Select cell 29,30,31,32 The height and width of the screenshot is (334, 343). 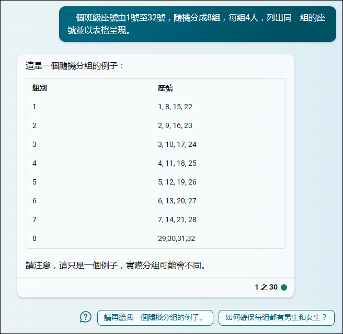[x=176, y=238]
